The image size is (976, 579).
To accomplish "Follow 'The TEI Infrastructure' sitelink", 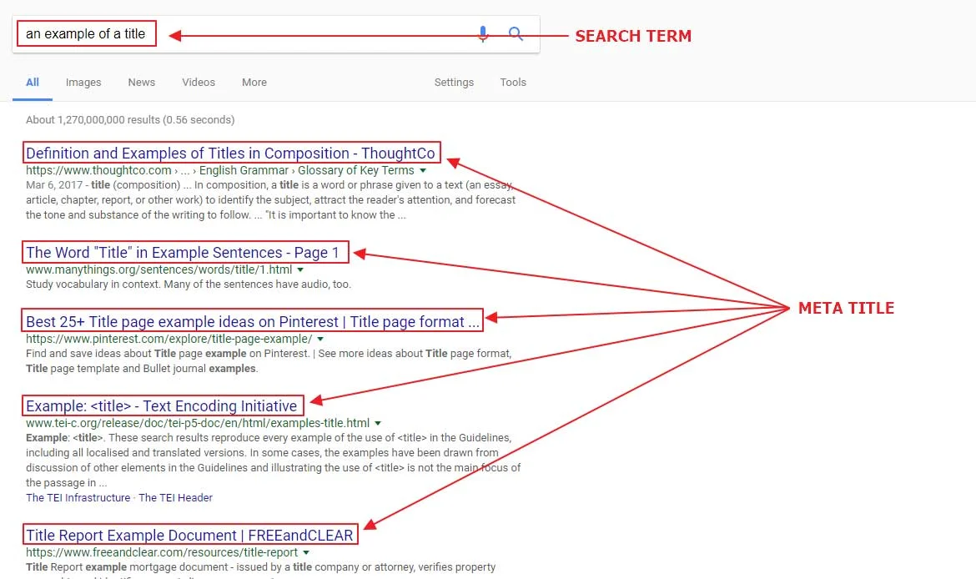I will tap(78, 498).
